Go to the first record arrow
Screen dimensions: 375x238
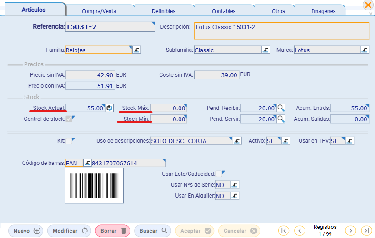(x=284, y=231)
